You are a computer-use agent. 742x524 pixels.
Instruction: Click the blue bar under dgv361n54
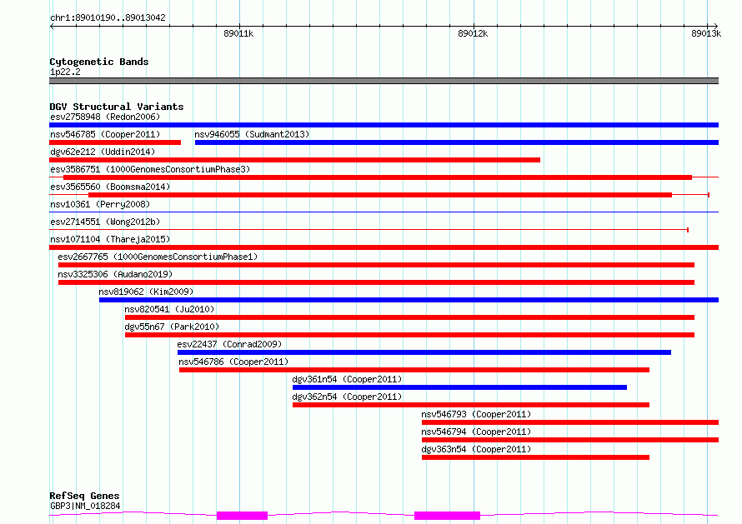(459, 387)
